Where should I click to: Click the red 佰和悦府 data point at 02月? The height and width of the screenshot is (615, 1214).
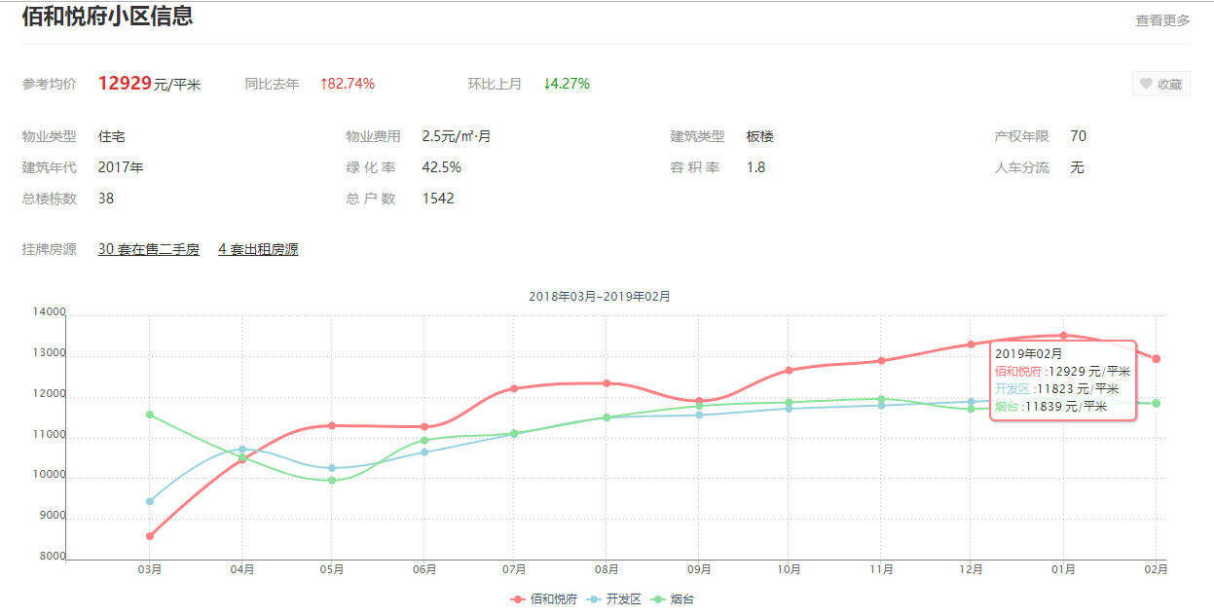point(1156,358)
